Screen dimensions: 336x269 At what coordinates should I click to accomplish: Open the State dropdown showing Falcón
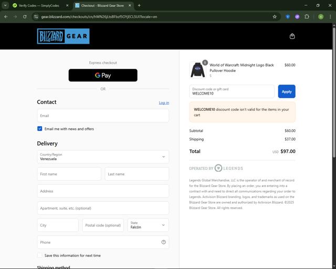148,225
